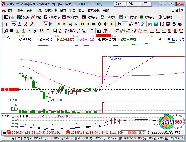This screenshot has width=186, height=142.
Task: Open the 板块 sector view
Action: pyautogui.click(x=23, y=17)
